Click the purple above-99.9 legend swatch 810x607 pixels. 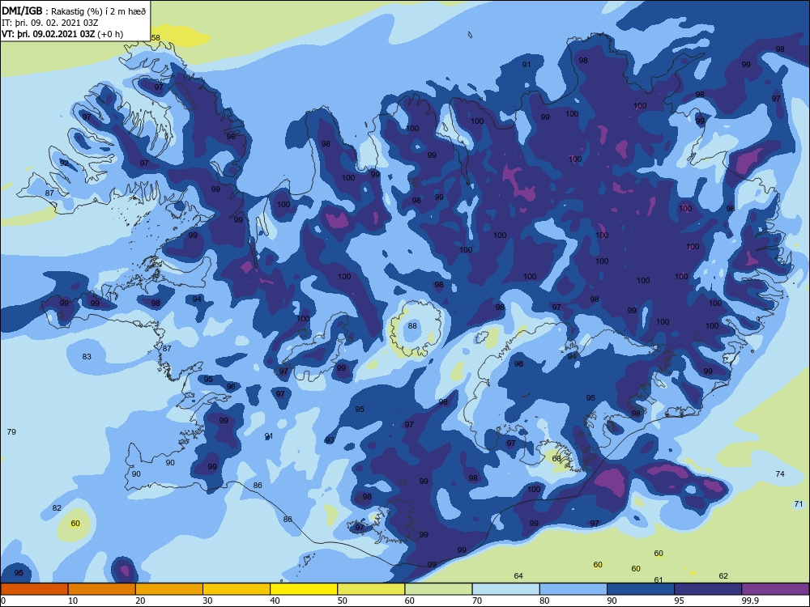tap(775, 589)
